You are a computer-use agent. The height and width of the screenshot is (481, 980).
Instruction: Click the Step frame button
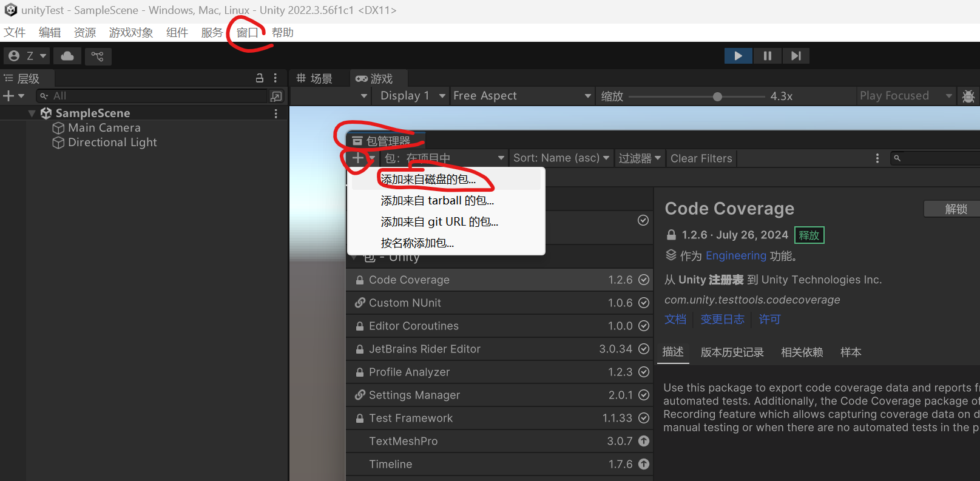coord(796,56)
